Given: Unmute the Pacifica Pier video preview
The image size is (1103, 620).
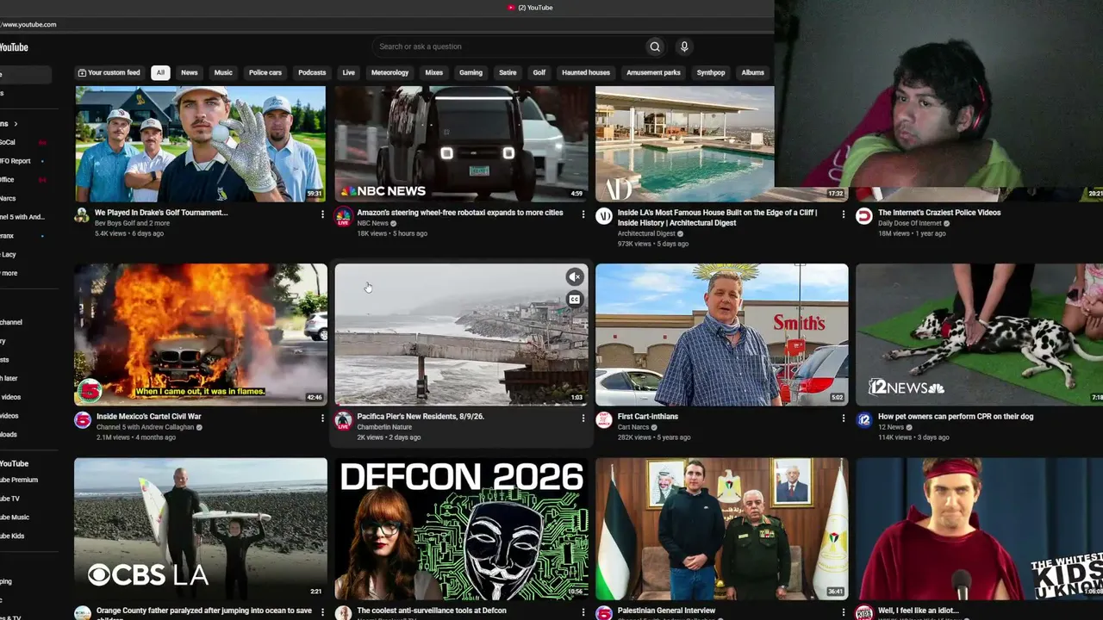Looking at the screenshot, I should click(x=575, y=276).
